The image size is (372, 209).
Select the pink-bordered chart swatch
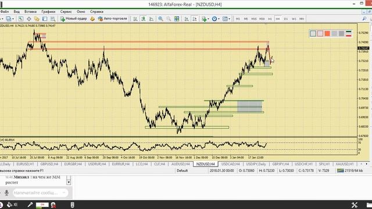pyautogui.click(x=320, y=34)
